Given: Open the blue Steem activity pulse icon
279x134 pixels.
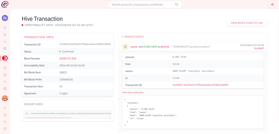Looking at the screenshot, I should 5,41.
